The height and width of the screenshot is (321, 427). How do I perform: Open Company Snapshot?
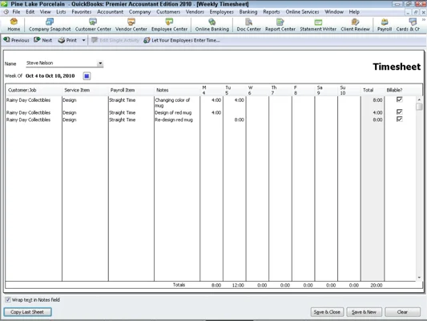click(x=50, y=25)
